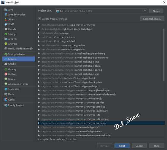Select the maven-archetype-har row
This screenshot has height=150, width=167.
tap(101, 45)
